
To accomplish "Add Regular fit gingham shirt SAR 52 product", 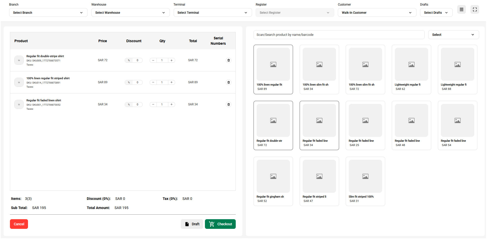I will click(x=273, y=181).
